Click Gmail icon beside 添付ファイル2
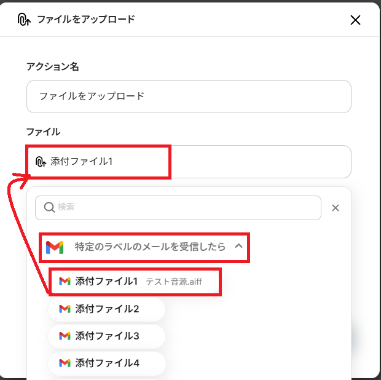381x380 pixels. click(x=65, y=309)
